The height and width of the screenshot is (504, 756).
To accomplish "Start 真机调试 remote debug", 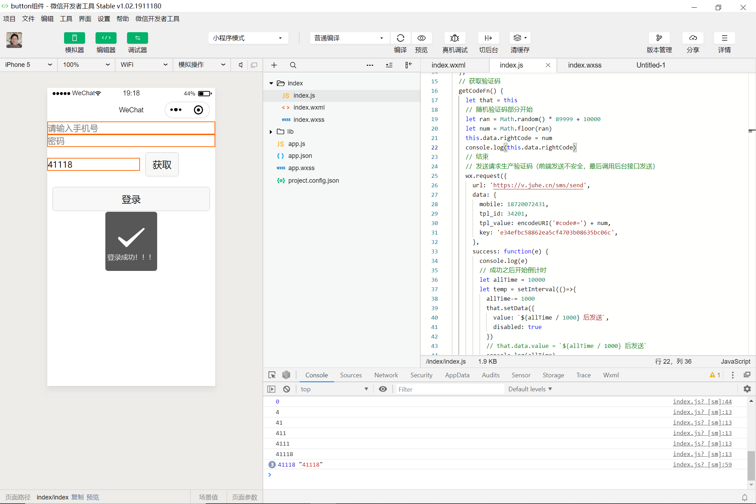I will click(455, 38).
